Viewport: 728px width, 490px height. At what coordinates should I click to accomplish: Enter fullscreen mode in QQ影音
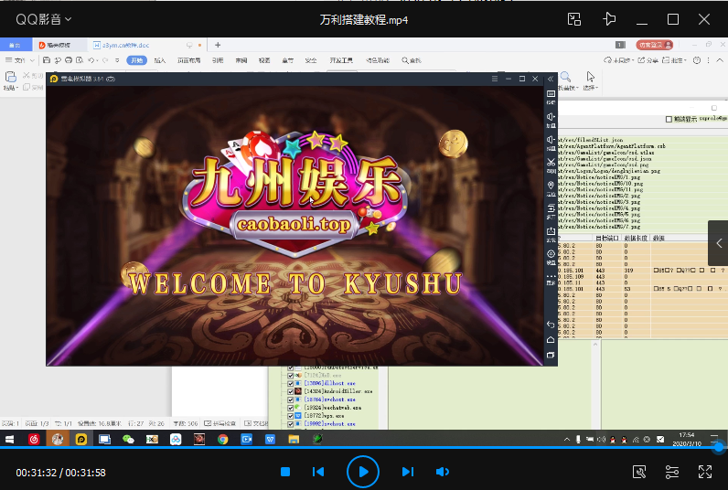click(x=705, y=472)
